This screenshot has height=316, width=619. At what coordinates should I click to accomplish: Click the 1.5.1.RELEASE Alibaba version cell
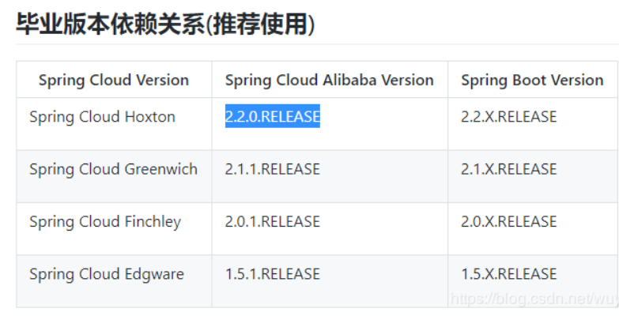[x=330, y=281]
